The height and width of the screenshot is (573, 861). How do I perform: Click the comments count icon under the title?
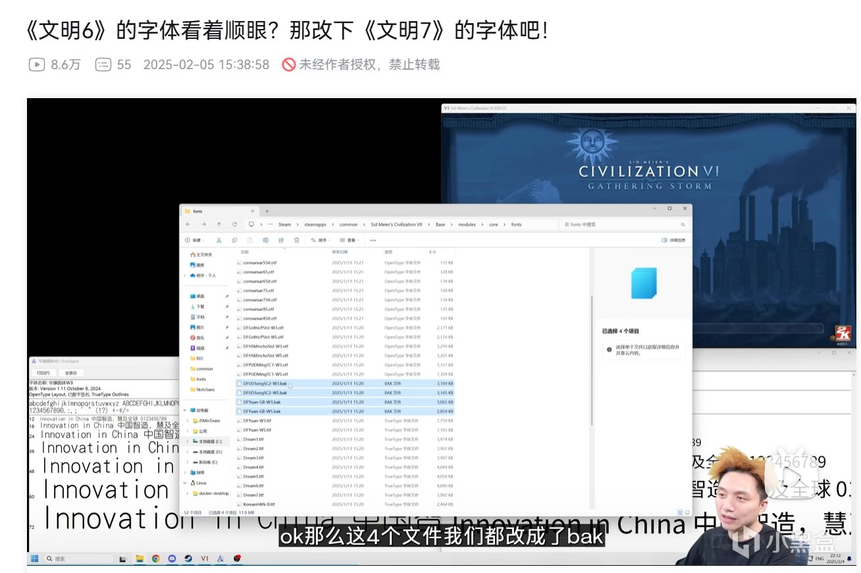[x=103, y=65]
